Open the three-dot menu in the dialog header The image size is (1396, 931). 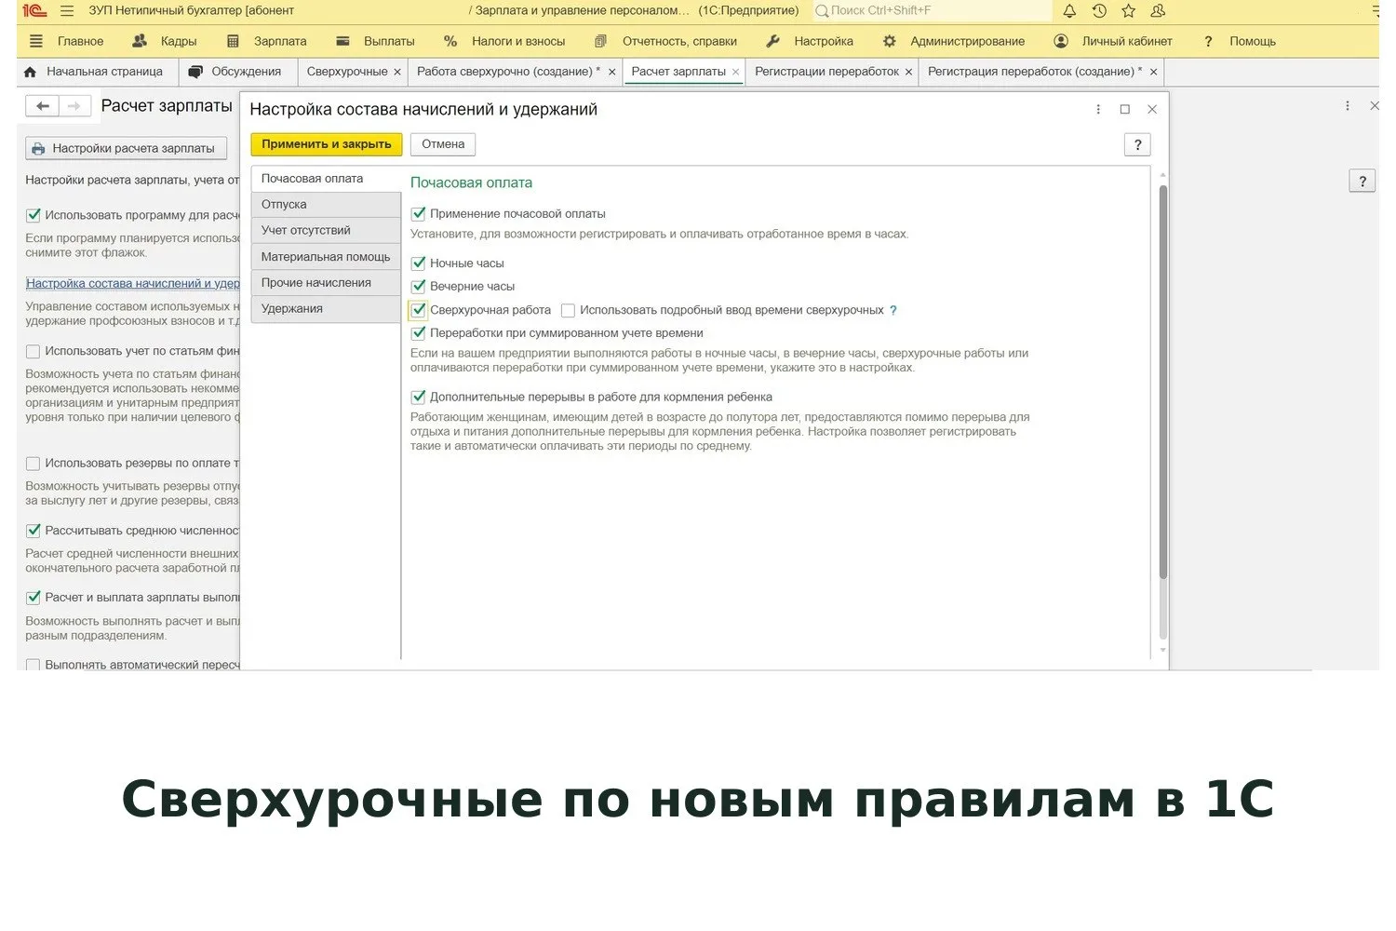pos(1098,110)
